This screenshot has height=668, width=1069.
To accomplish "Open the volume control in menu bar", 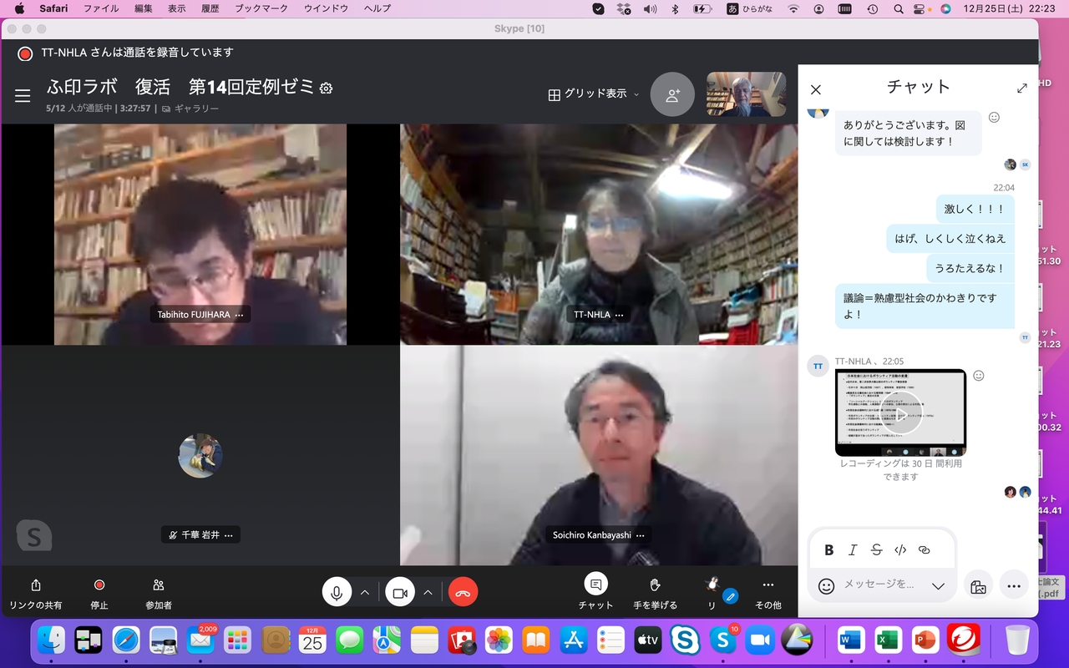I will click(650, 8).
